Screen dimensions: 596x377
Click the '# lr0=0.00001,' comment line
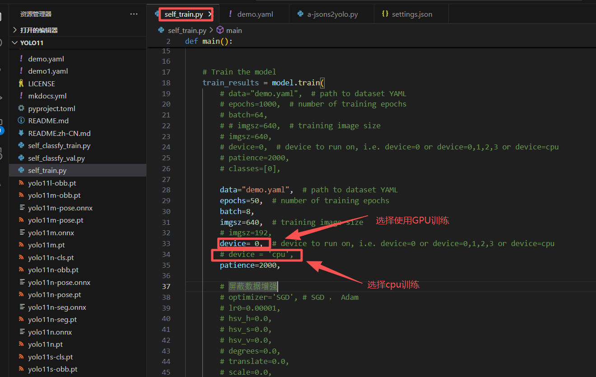tap(250, 308)
